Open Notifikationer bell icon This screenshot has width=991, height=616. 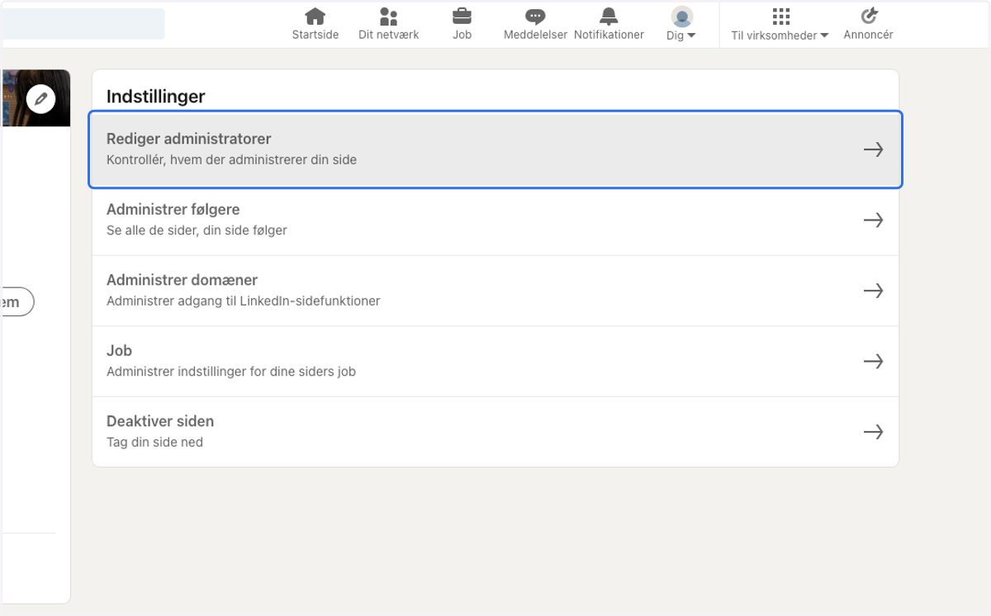[609, 16]
